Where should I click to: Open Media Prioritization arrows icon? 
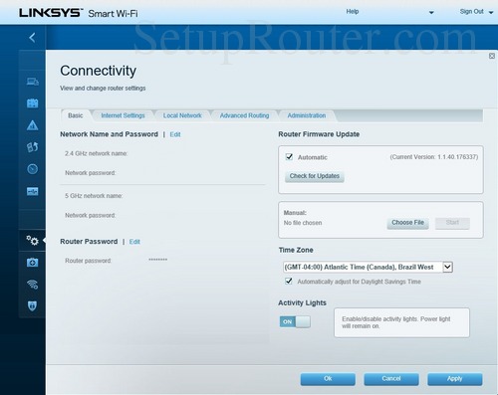click(32, 147)
